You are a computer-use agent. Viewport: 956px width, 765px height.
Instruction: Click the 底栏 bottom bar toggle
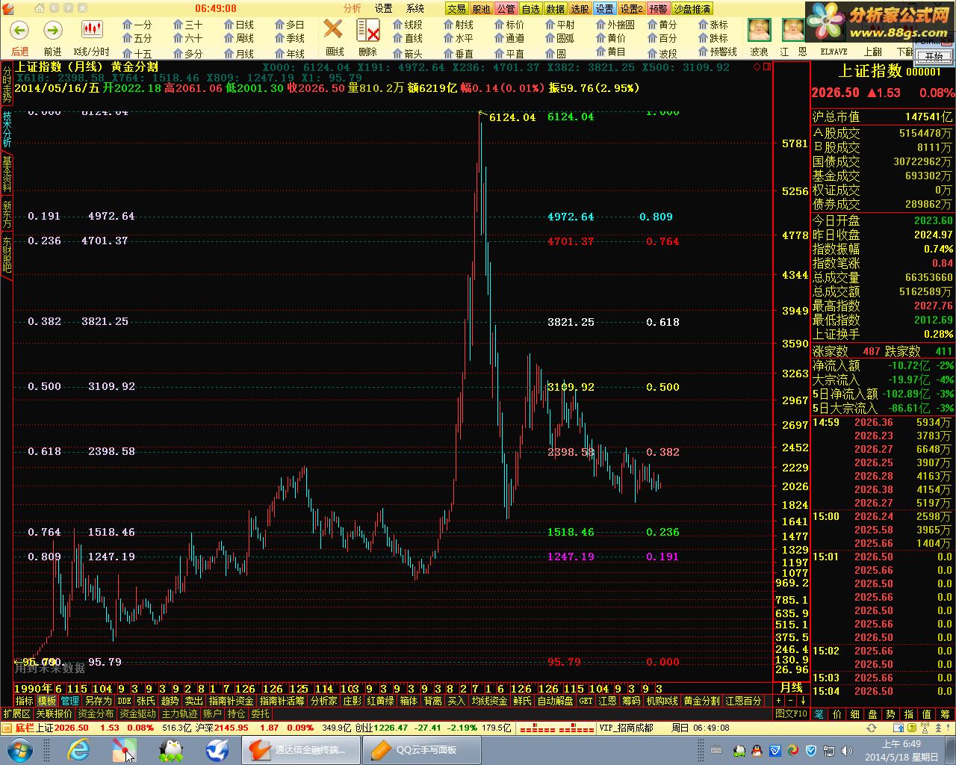[25, 728]
